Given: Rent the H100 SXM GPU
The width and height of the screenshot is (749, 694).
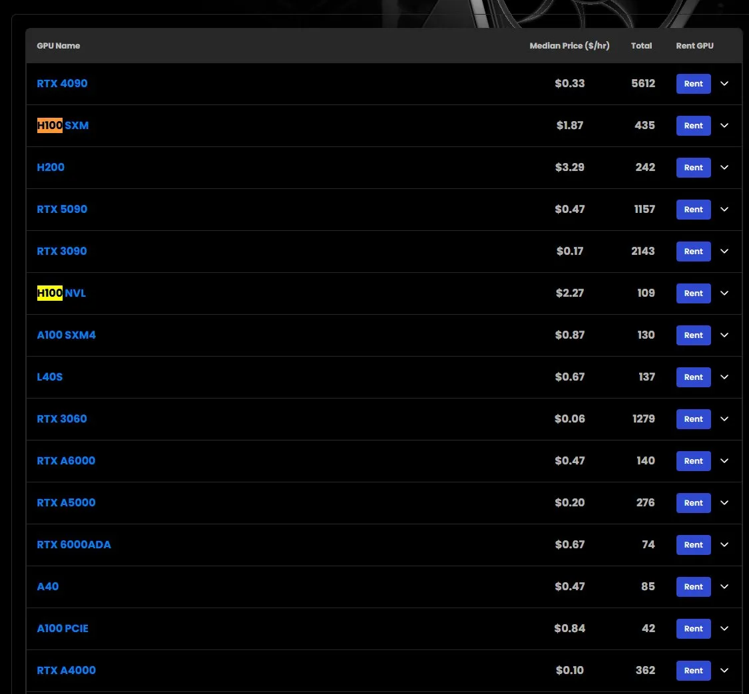Looking at the screenshot, I should pos(693,126).
